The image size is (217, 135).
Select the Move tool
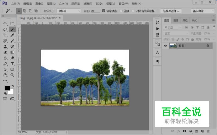pyautogui.click(x=5, y=24)
